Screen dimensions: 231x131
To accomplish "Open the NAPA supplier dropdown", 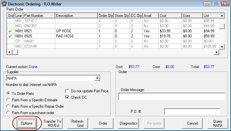I will tap(97, 78).
